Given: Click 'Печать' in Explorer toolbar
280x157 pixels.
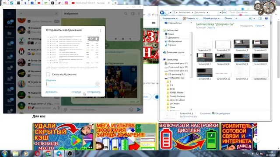Looking at the screenshot, I should click(228, 18).
